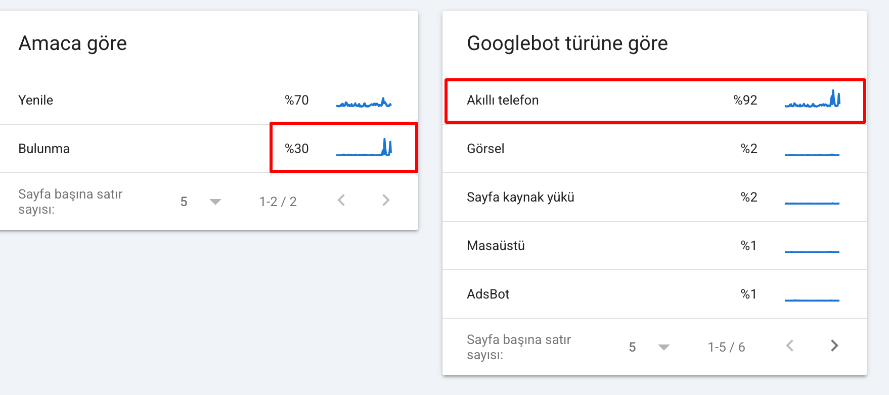889x395 pixels.
Task: Go to next page in Googlebot table
Action: (834, 346)
